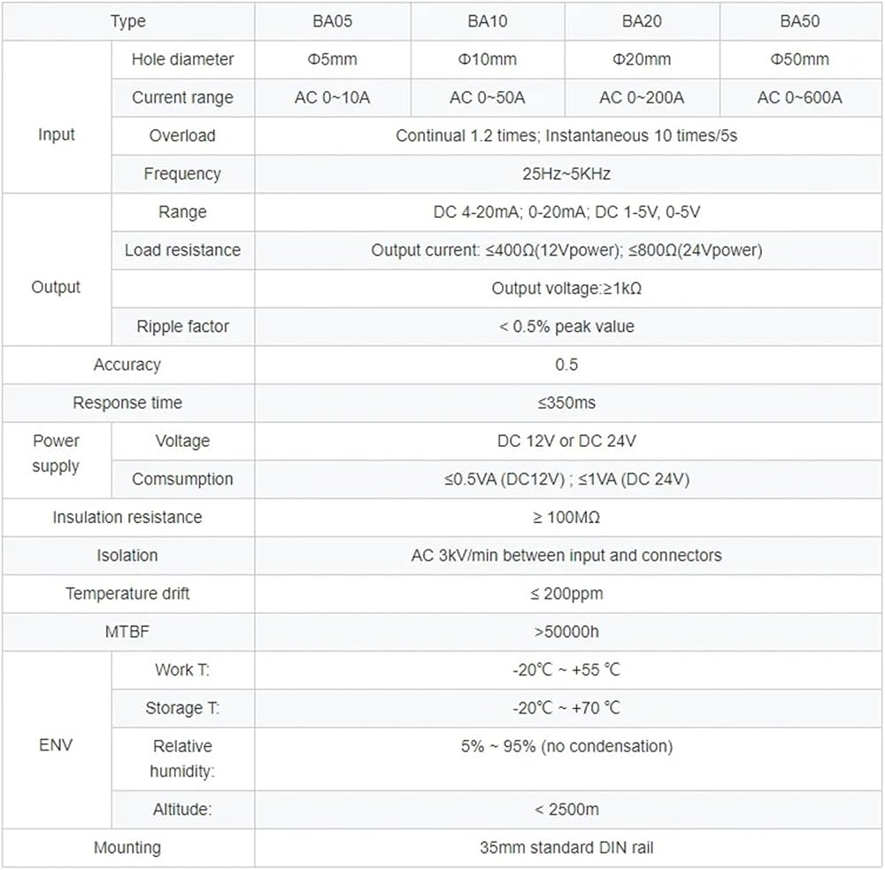Select the ≤350ms response time value
Viewport: 885px width, 870px height.
click(x=566, y=403)
